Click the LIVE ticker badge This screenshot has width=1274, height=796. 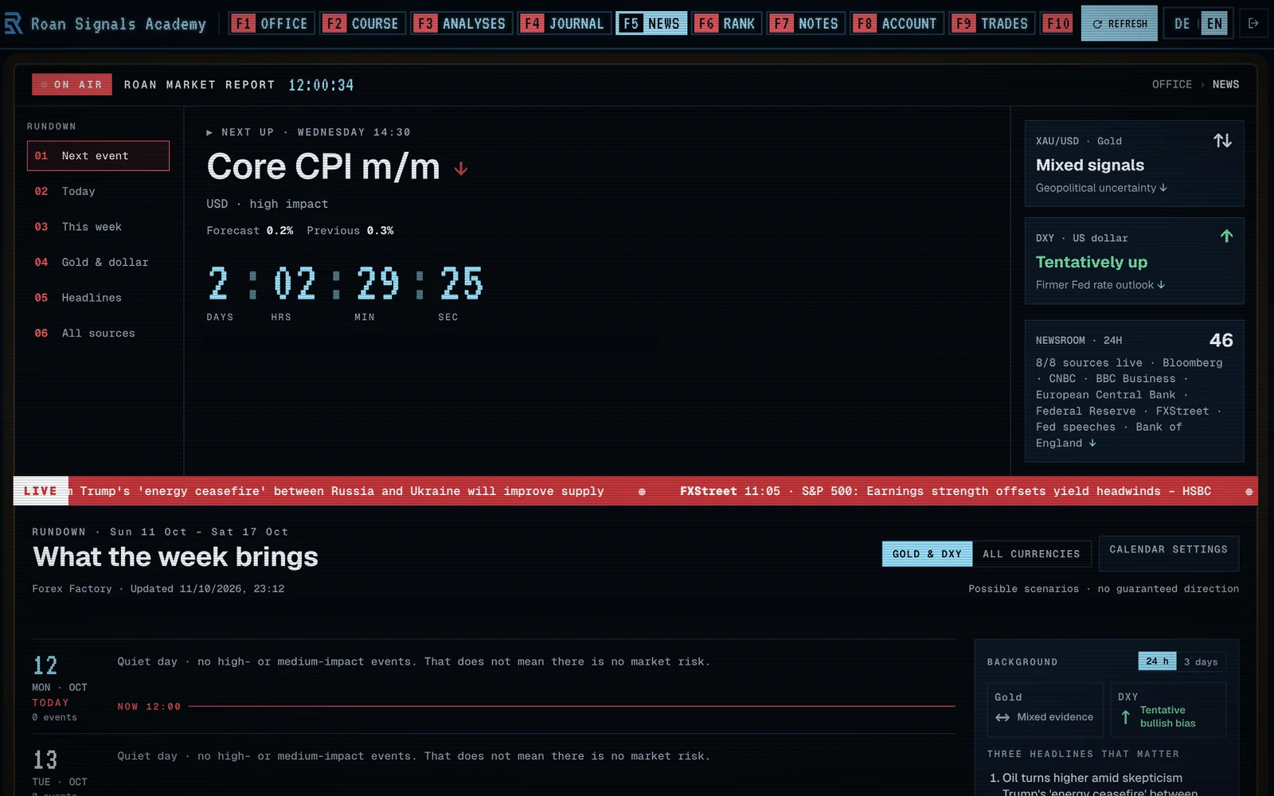click(x=41, y=491)
